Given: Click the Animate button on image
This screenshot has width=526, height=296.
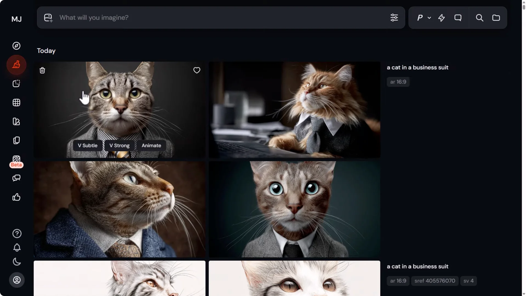Looking at the screenshot, I should pyautogui.click(x=151, y=146).
